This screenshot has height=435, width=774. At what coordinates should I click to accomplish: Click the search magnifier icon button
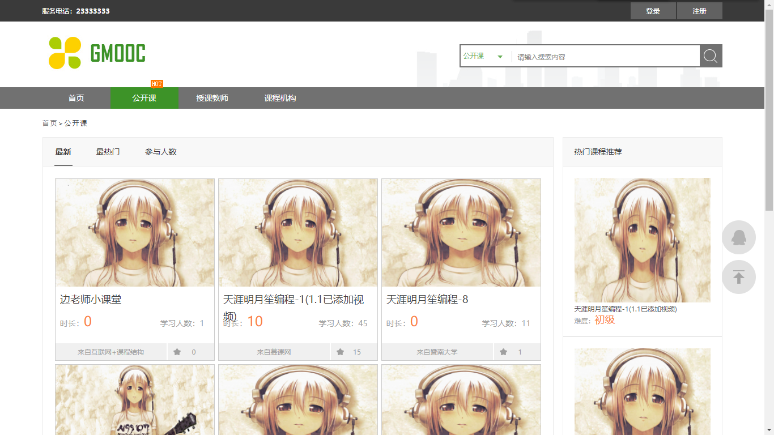711,56
